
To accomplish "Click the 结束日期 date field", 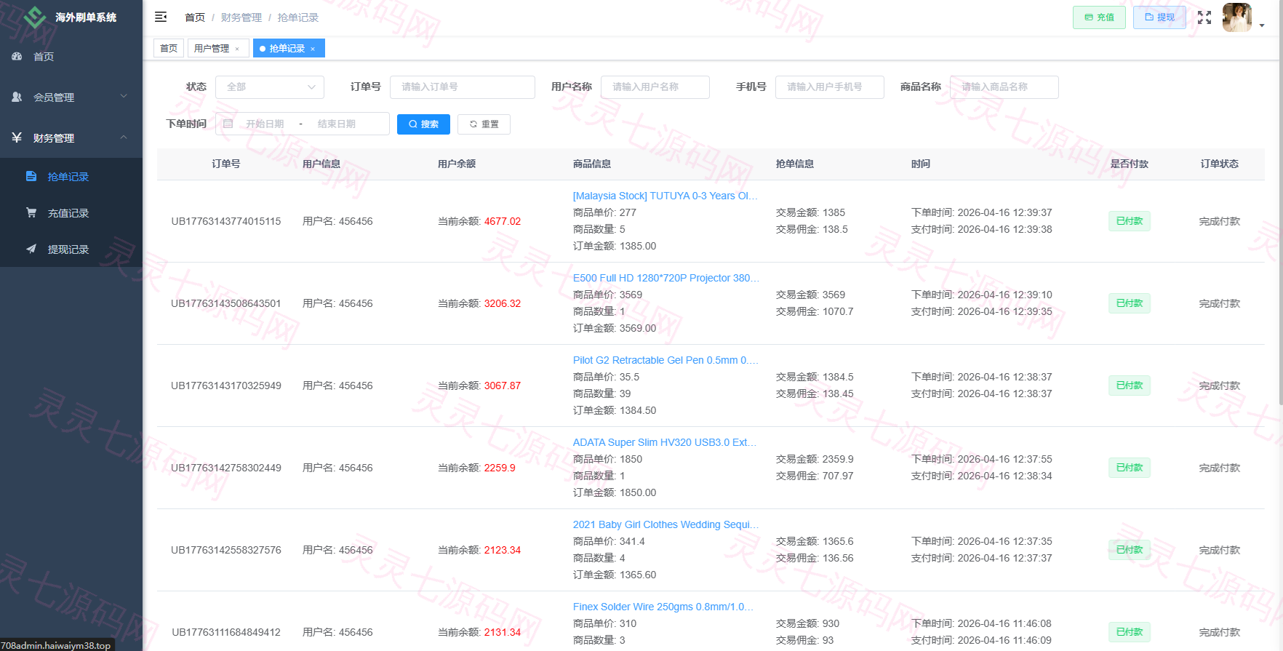I will (337, 124).
